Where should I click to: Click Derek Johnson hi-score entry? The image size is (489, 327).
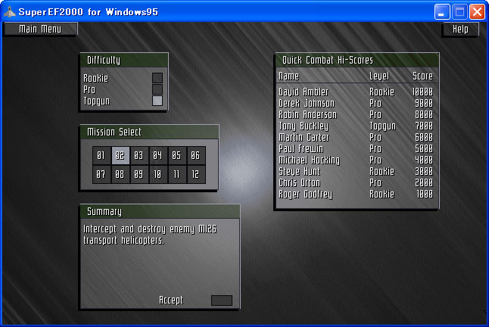point(356,103)
